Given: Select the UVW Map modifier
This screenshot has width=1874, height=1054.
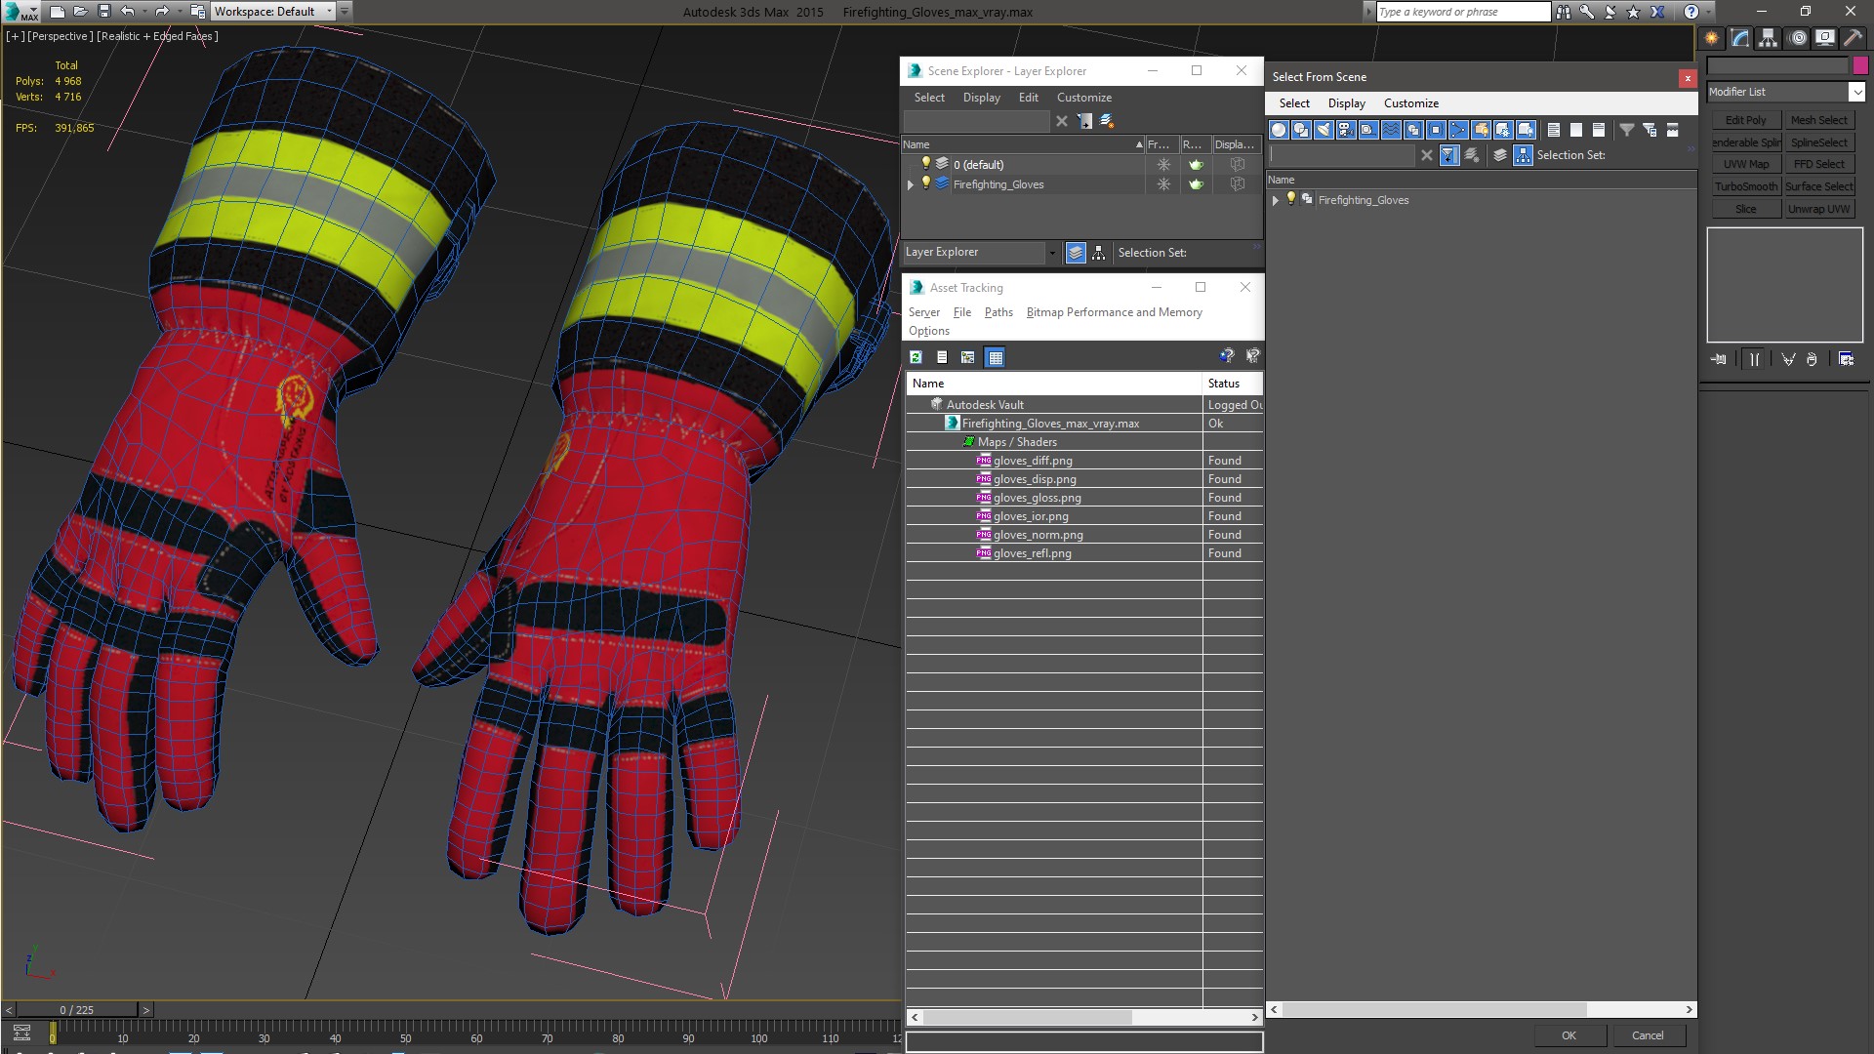Looking at the screenshot, I should pos(1746,163).
